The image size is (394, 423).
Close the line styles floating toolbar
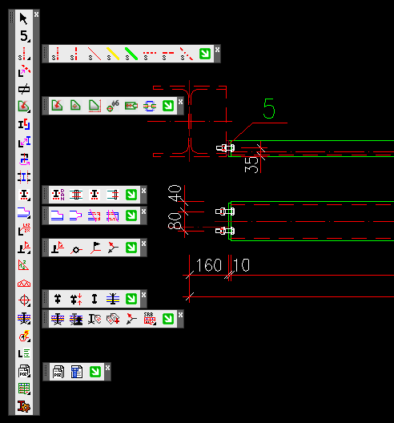pos(217,50)
